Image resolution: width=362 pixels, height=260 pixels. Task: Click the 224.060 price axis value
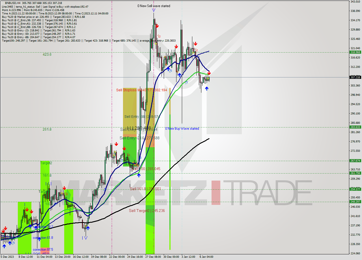coord(355,253)
